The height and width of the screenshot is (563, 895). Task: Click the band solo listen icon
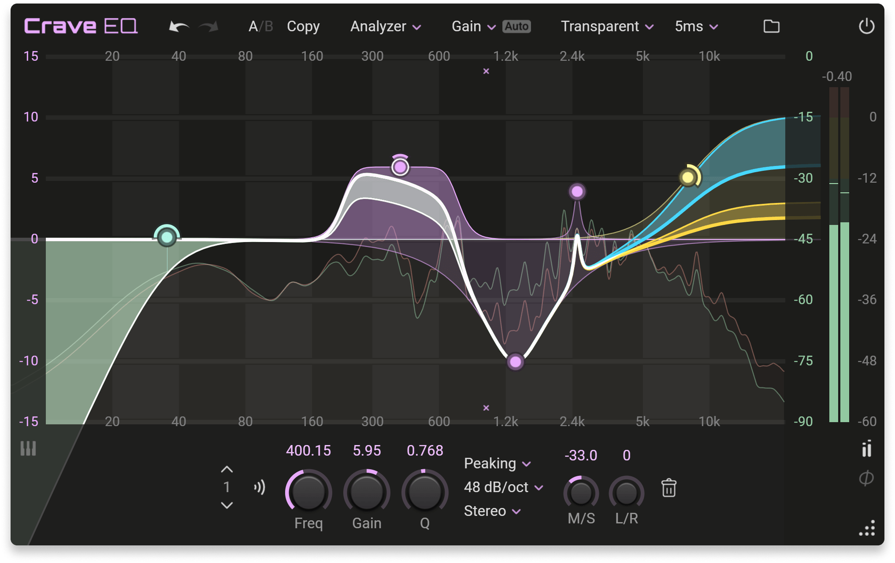coord(260,487)
